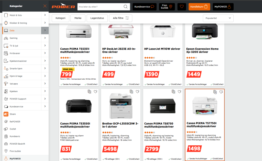
Task: Click the search magnifier icon
Action: [125, 7]
